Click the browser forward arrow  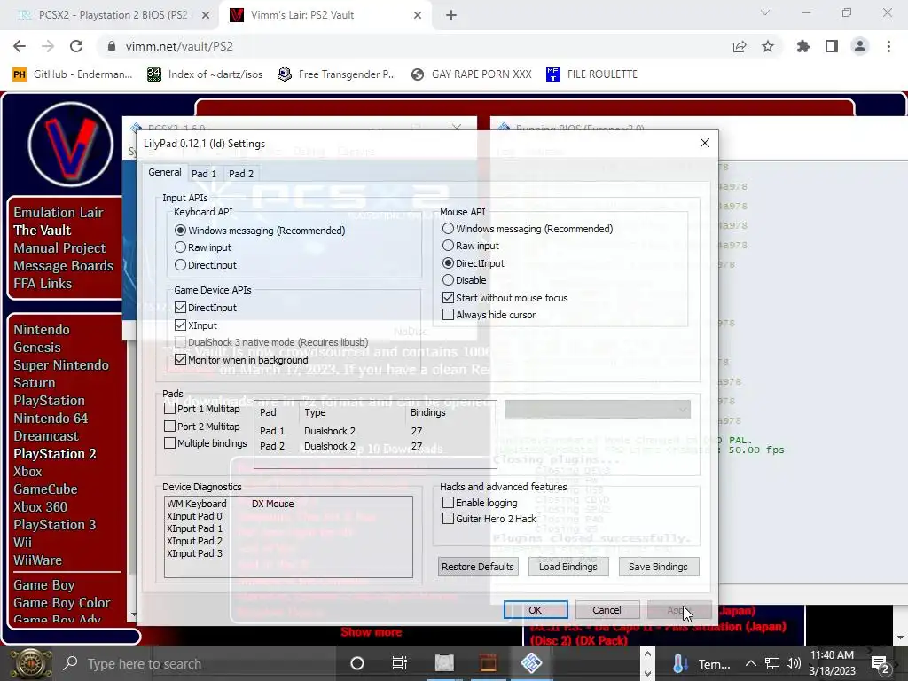point(48,46)
